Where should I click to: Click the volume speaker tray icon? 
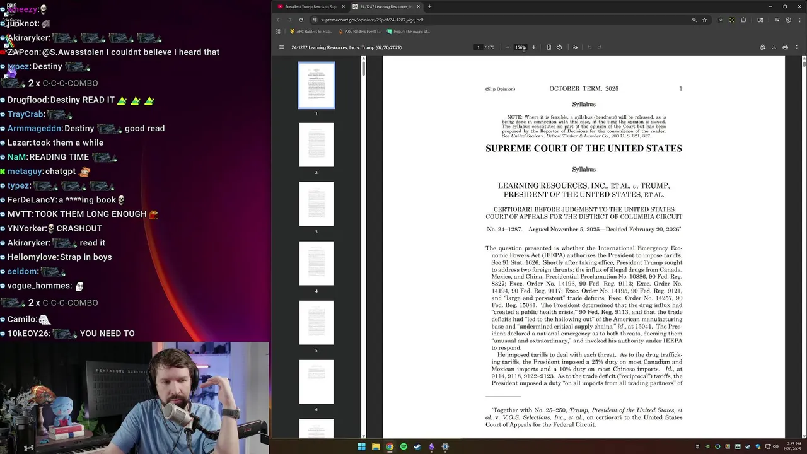click(775, 446)
